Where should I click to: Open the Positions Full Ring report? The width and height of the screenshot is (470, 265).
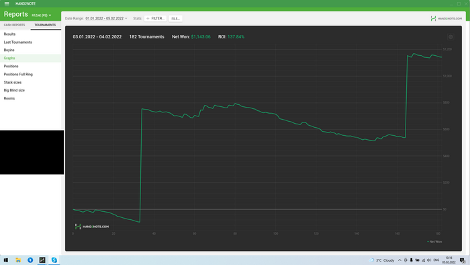click(x=31, y=75)
